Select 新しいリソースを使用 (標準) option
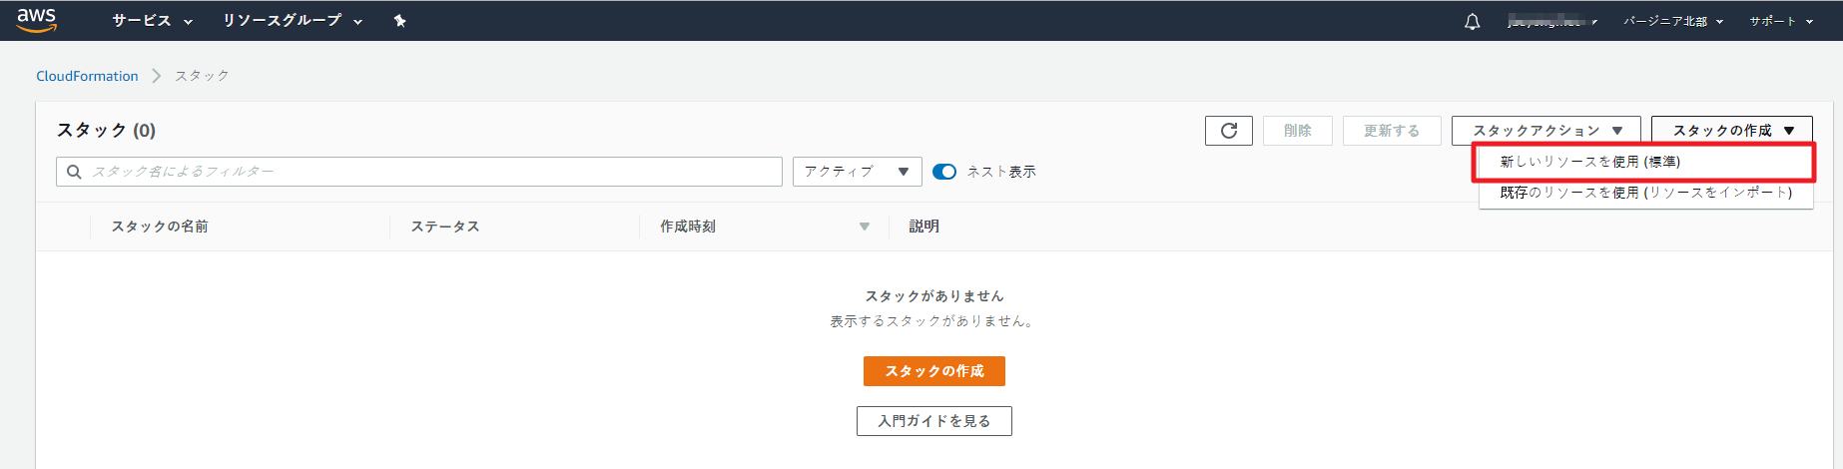The image size is (1843, 469). pyautogui.click(x=1589, y=162)
